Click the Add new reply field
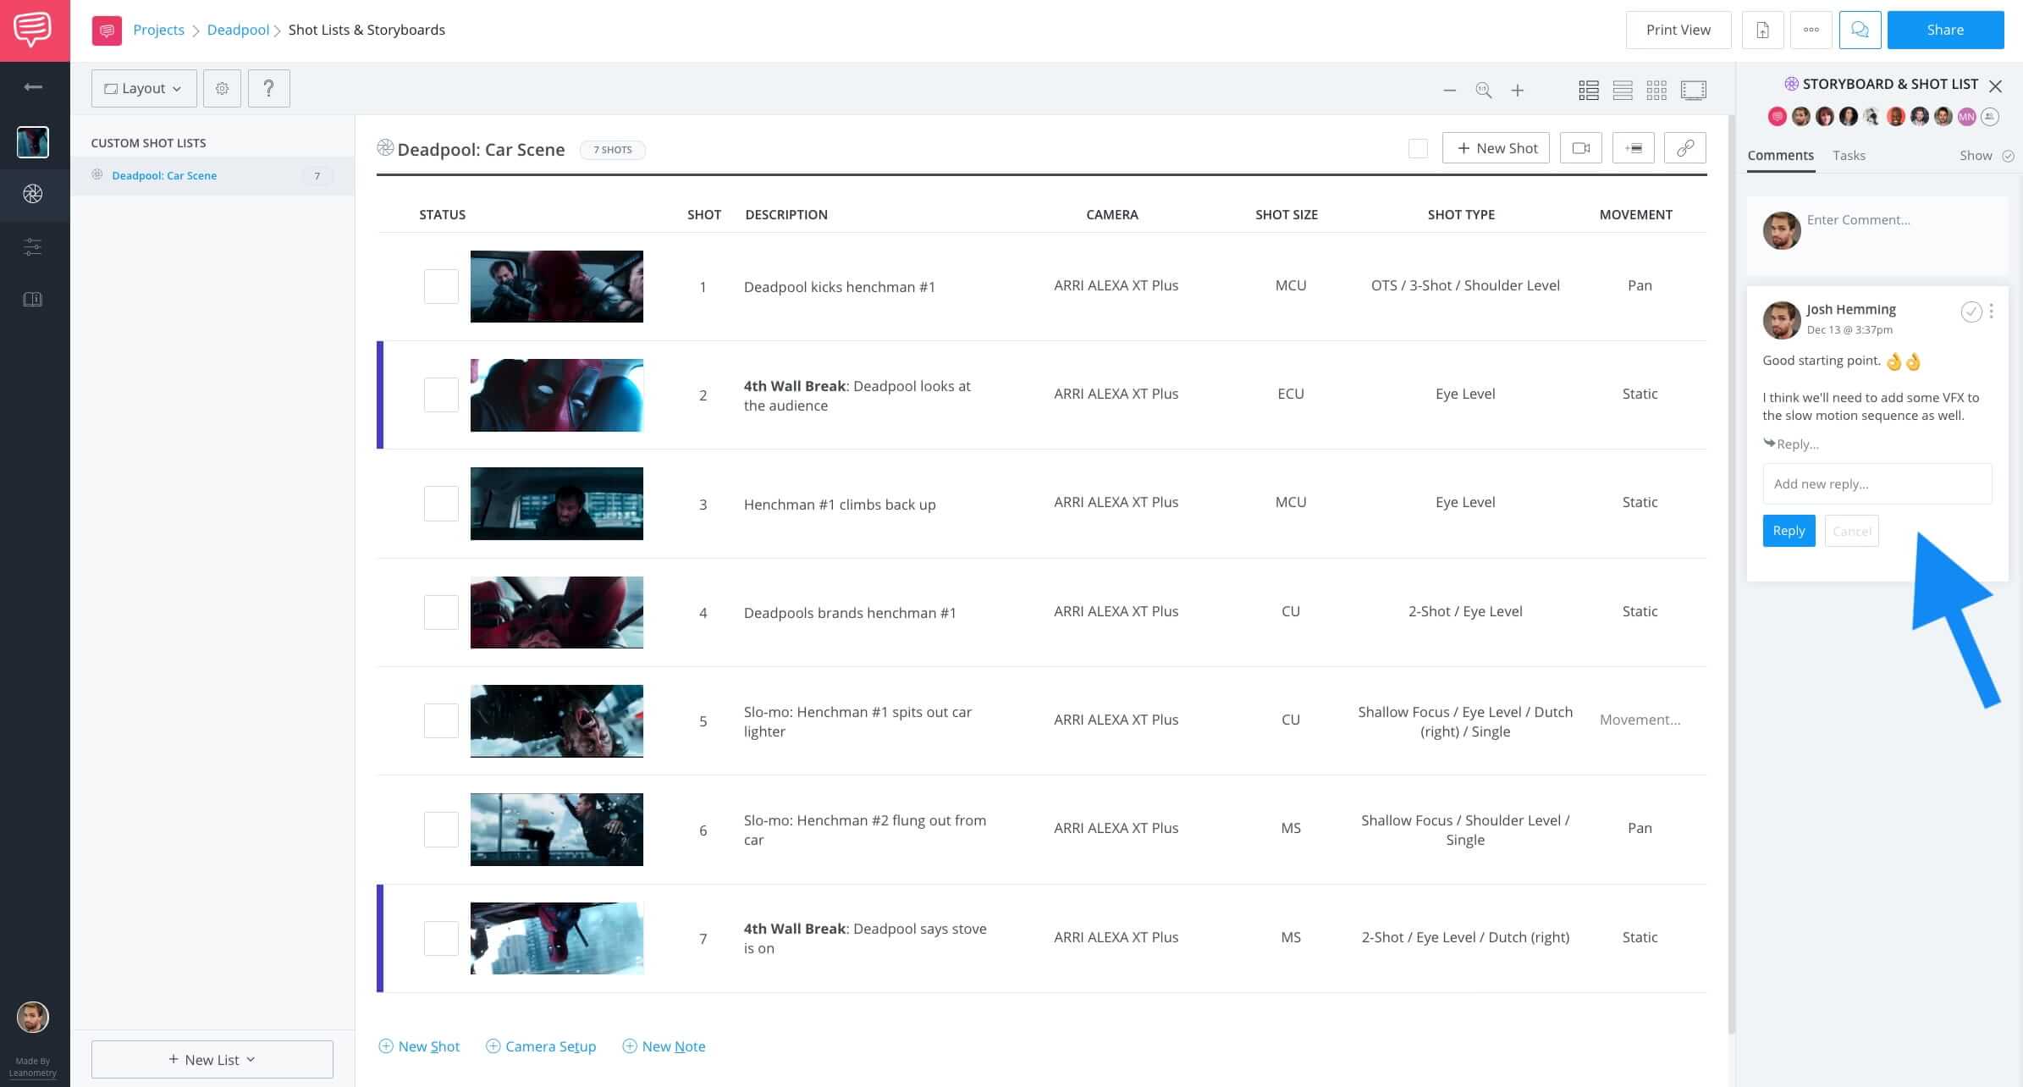The image size is (2023, 1087). click(x=1877, y=484)
